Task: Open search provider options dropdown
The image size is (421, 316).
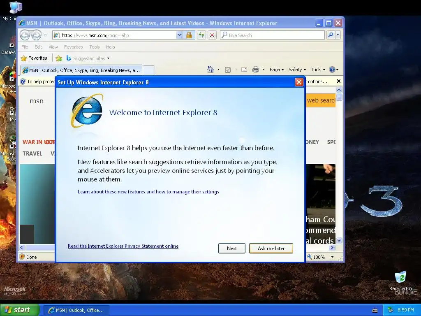Action: pos(338,35)
